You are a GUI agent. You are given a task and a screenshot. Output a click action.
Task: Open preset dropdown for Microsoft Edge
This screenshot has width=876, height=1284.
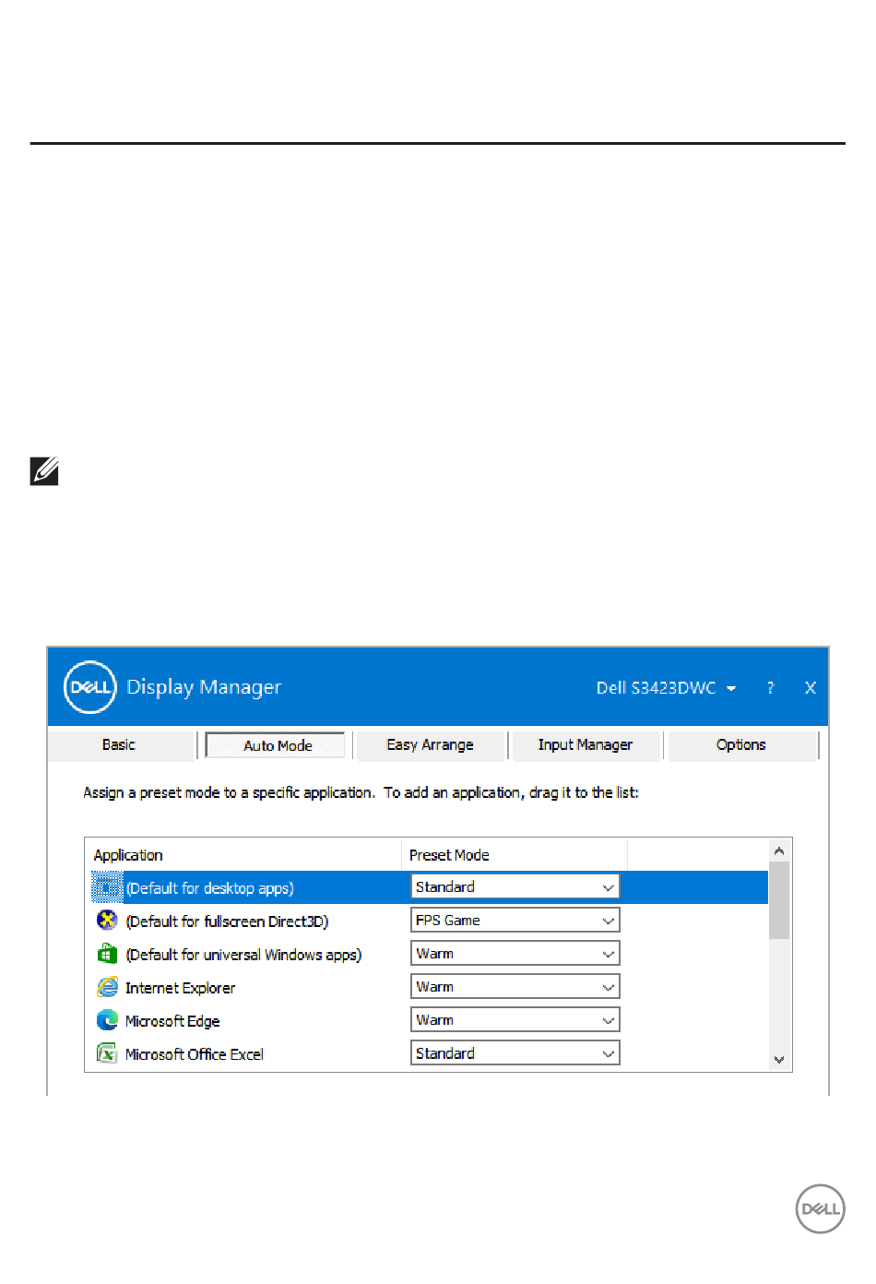(x=515, y=1019)
